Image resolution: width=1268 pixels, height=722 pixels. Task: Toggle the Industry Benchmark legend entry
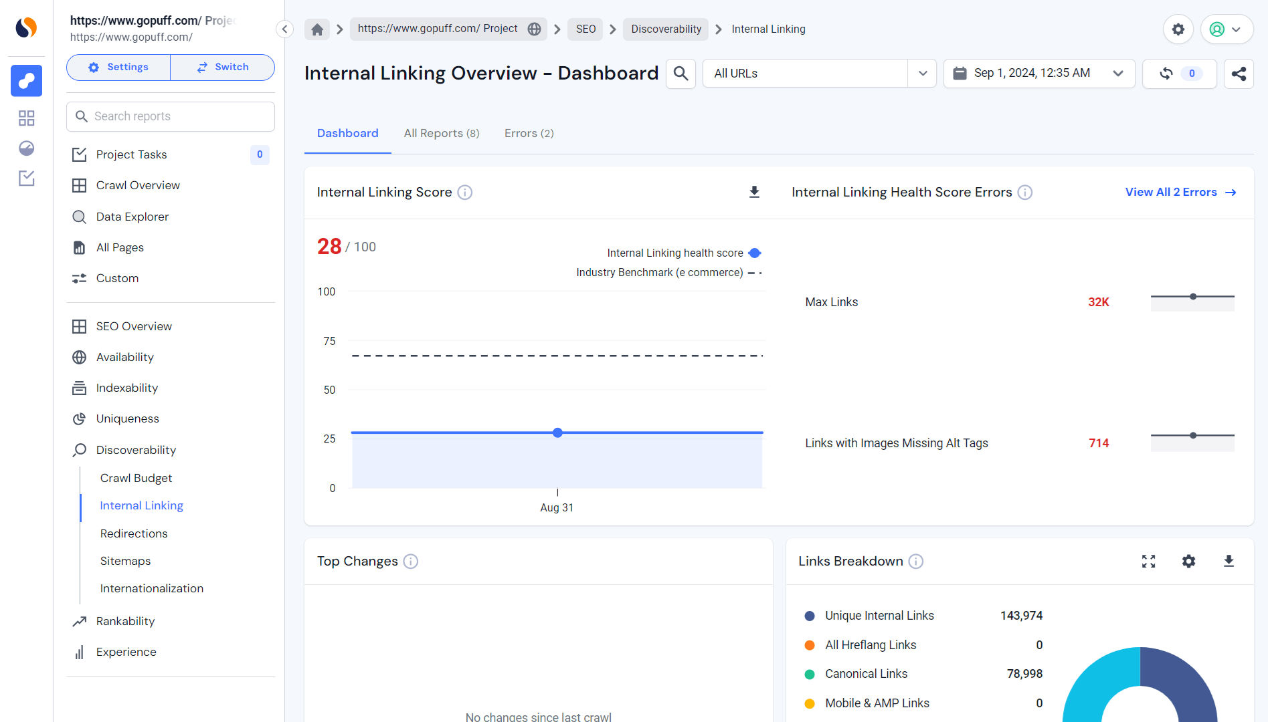[659, 272]
